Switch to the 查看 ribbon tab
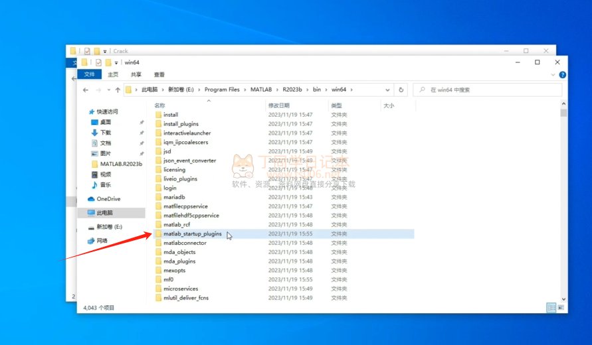Screen dimensions: 592x345 [159, 75]
